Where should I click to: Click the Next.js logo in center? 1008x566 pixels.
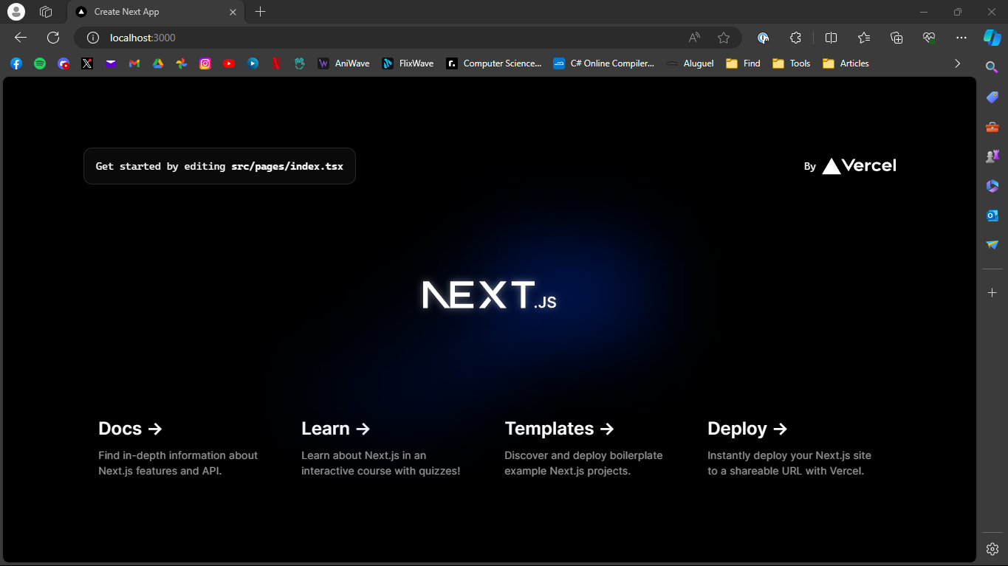coord(489,294)
